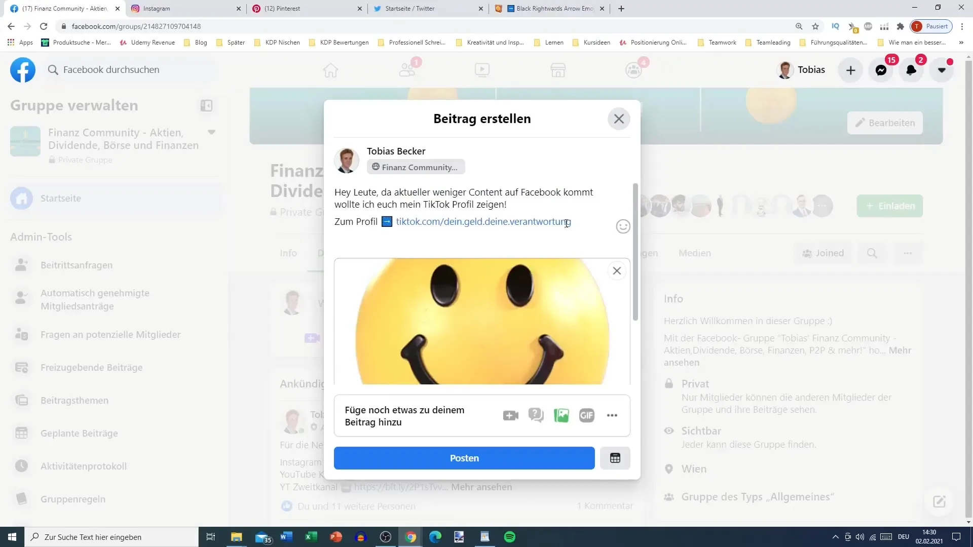Switch to the group Info tab

point(288,253)
